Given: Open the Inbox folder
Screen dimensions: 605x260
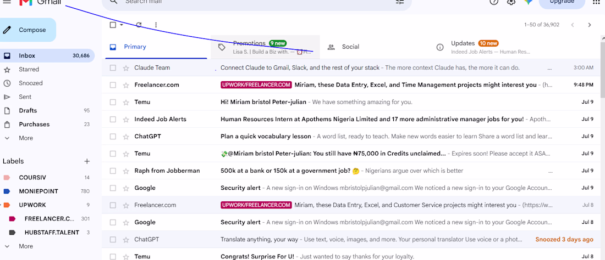Looking at the screenshot, I should point(47,56).
